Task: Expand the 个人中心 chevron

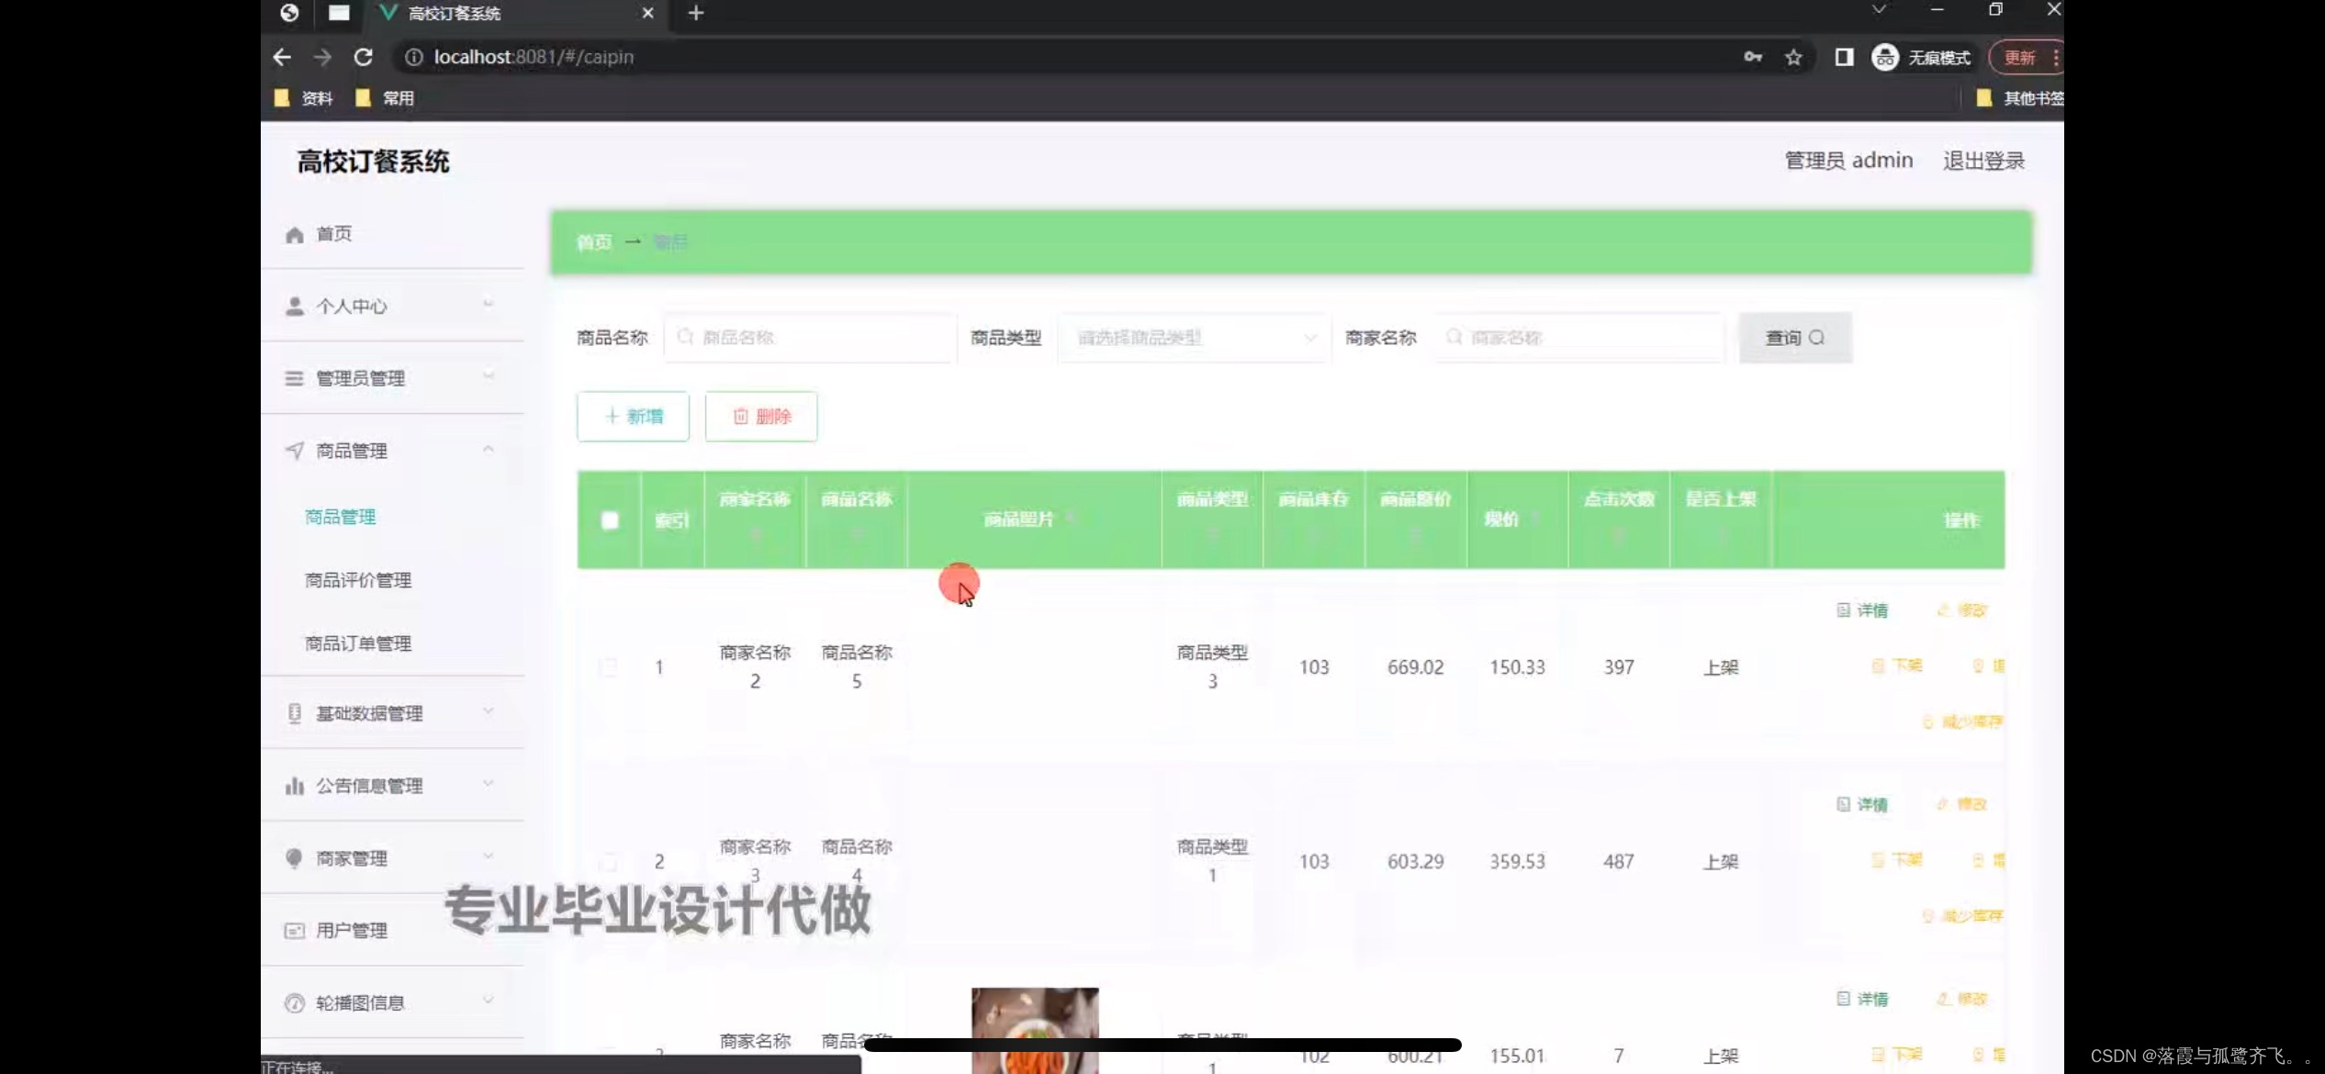Action: pos(489,304)
